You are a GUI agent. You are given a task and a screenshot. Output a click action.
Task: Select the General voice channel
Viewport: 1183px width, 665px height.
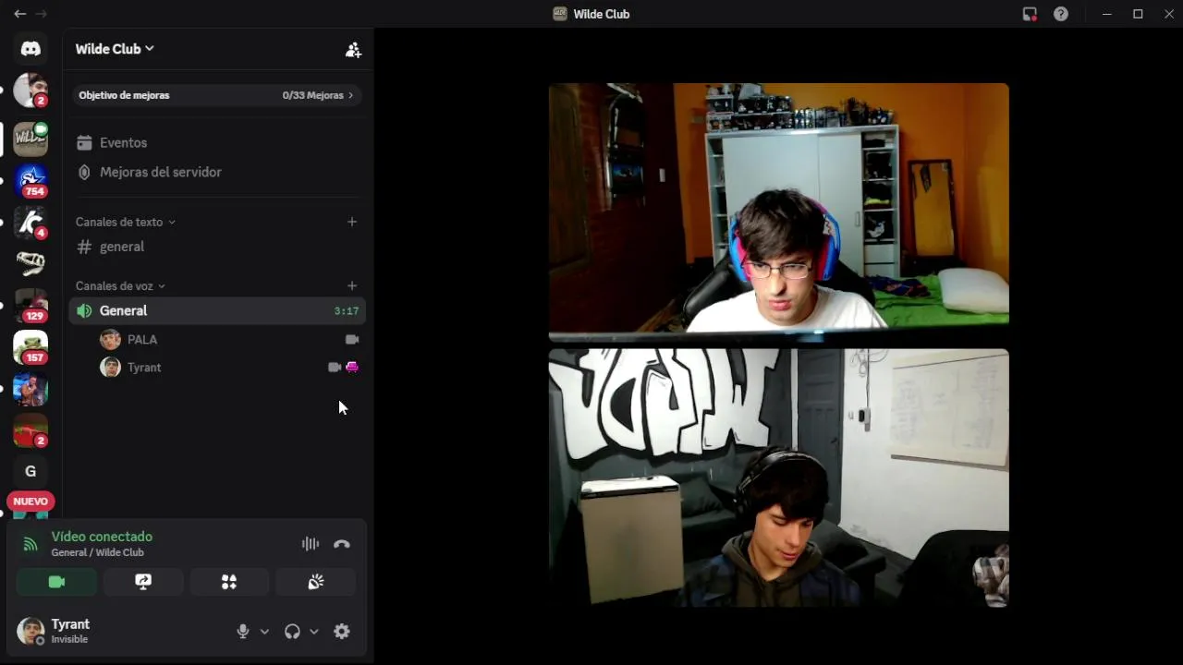click(x=217, y=310)
